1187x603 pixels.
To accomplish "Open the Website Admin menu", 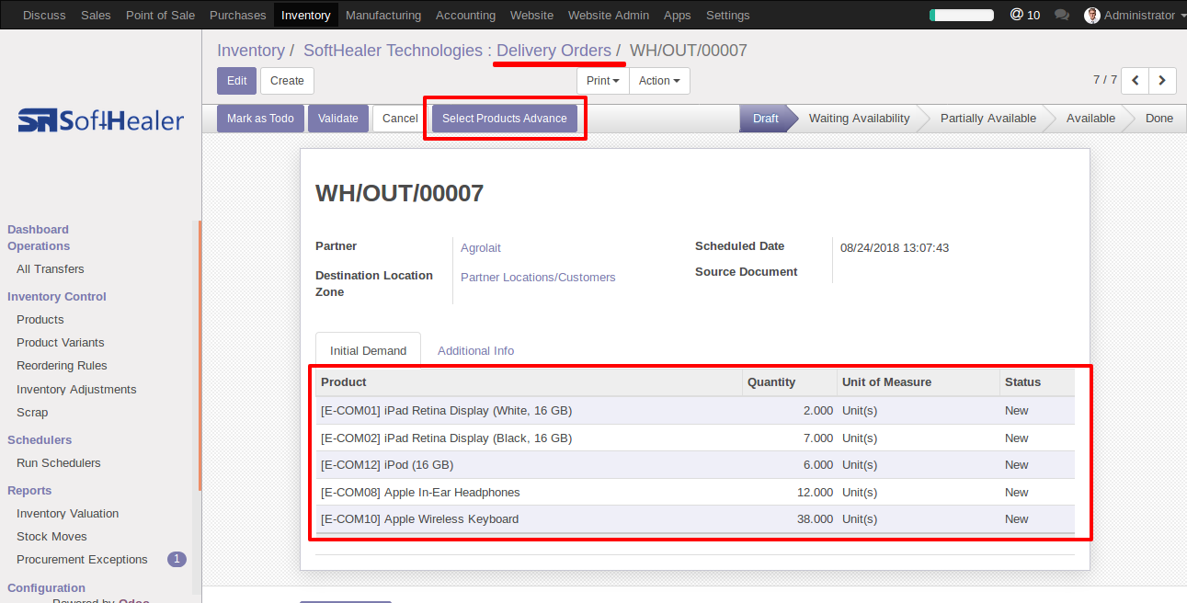I will 609,15.
